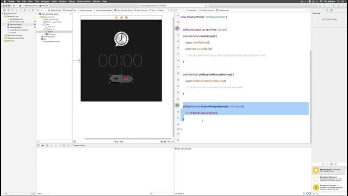Click the yellow View Controller dock icon
This screenshot has height=196, width=348.
point(116,17)
